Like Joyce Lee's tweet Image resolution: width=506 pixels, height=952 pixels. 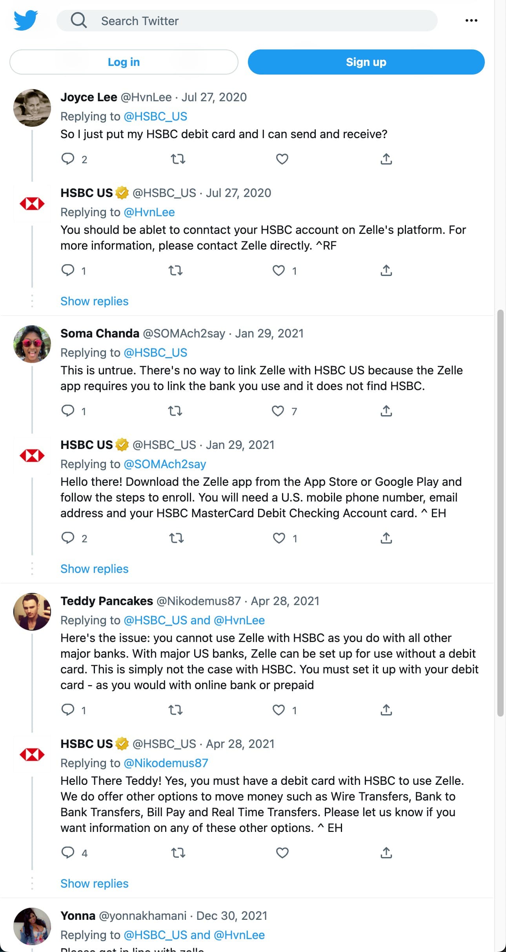click(x=282, y=159)
